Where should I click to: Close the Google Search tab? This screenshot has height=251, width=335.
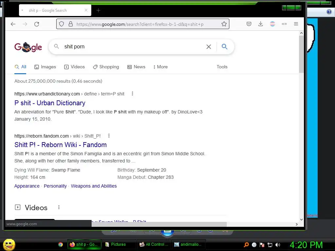(86, 10)
